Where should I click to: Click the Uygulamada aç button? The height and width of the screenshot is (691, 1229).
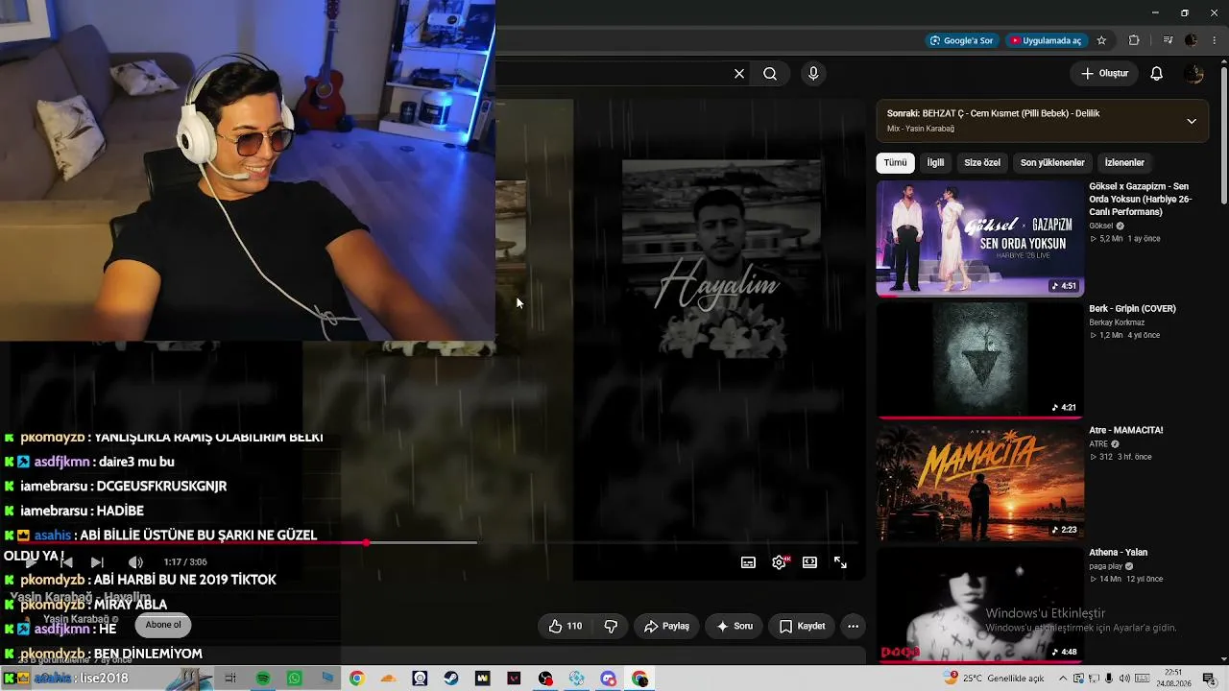[x=1046, y=40]
